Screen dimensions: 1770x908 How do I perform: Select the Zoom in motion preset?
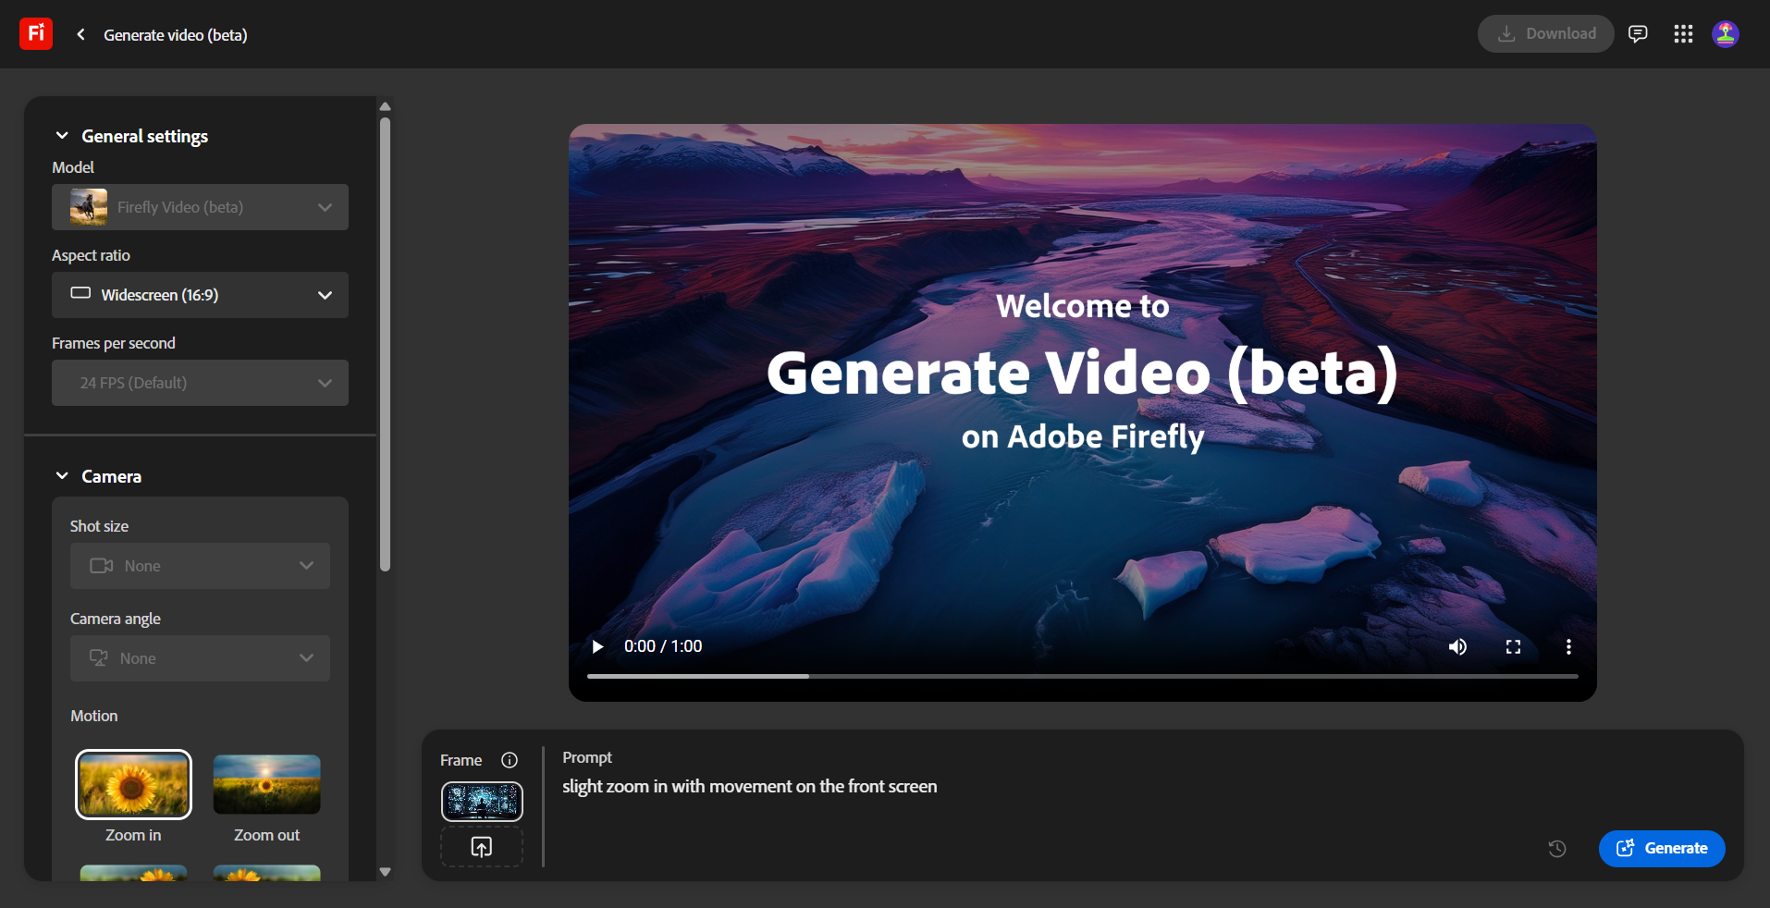[x=132, y=783]
